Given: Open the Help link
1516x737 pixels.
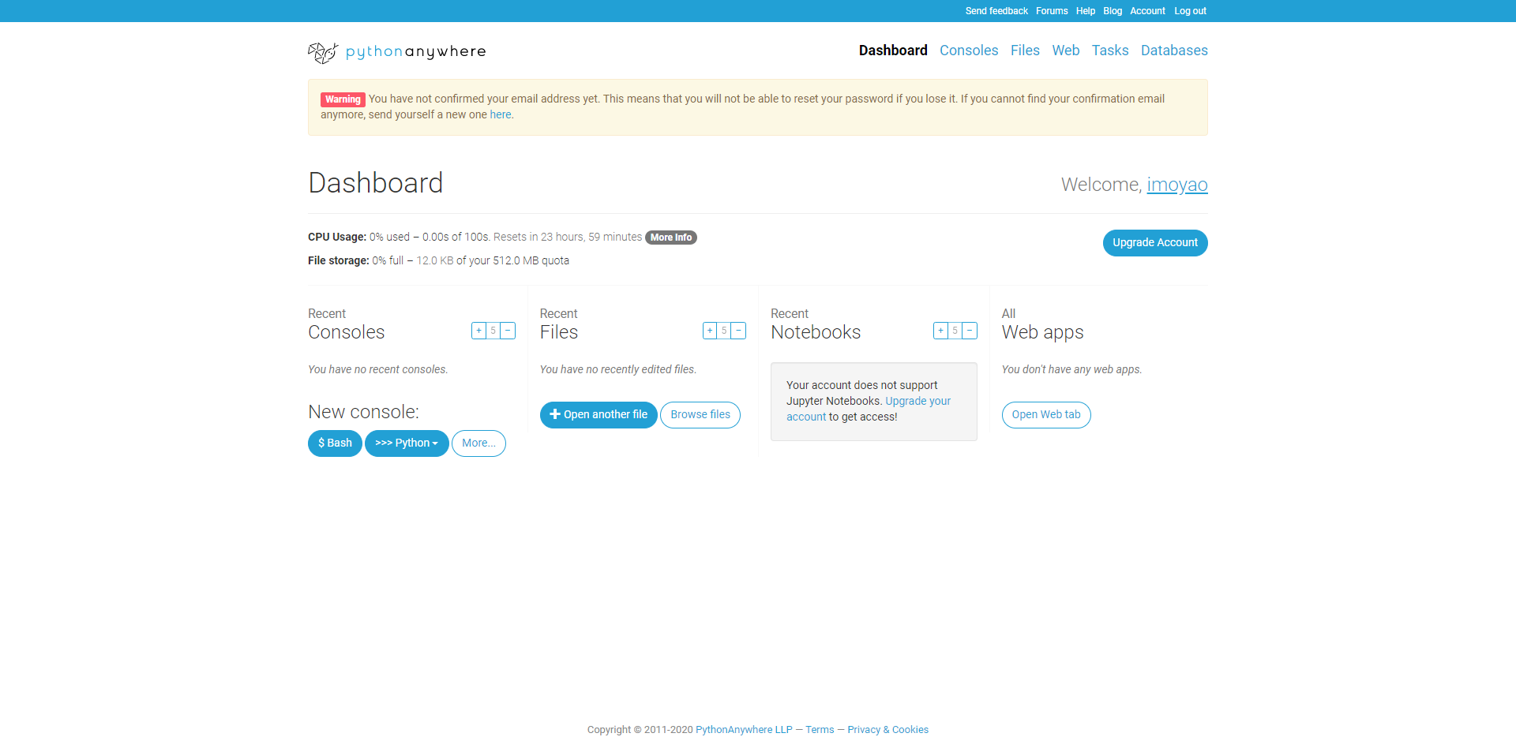Looking at the screenshot, I should coord(1086,11).
